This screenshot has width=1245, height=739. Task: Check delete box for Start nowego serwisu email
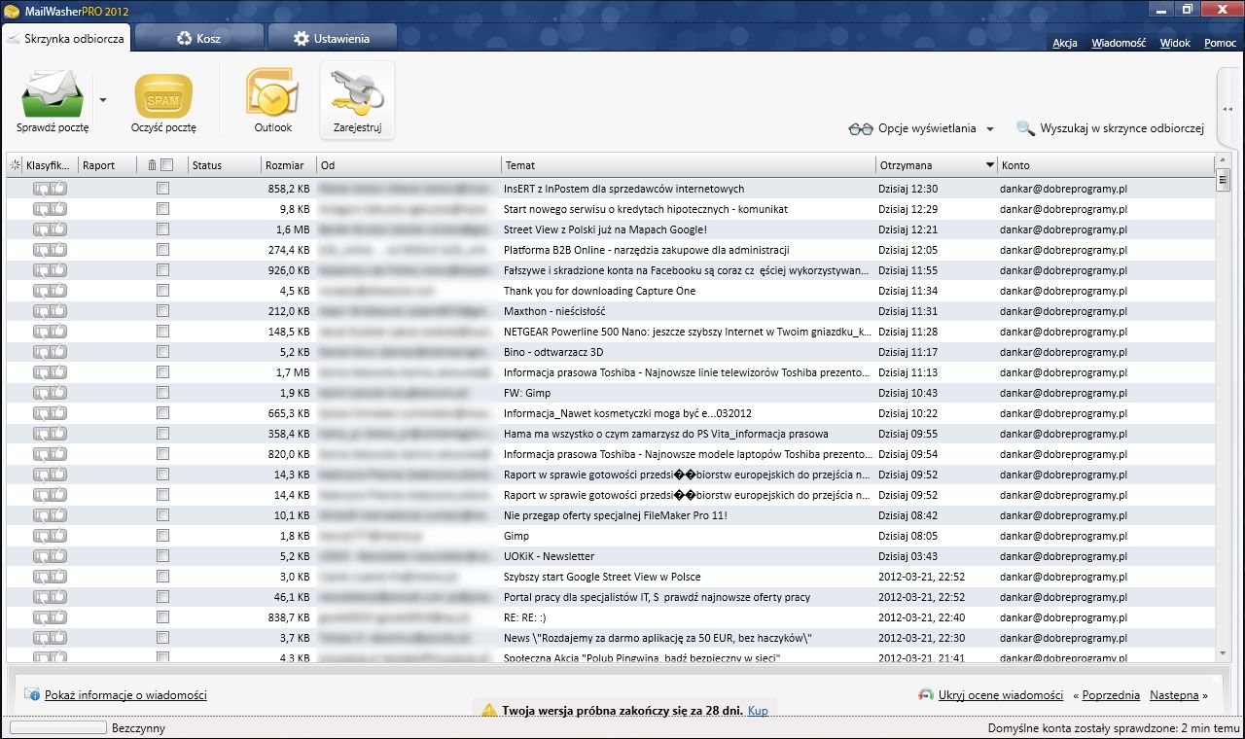click(x=162, y=209)
